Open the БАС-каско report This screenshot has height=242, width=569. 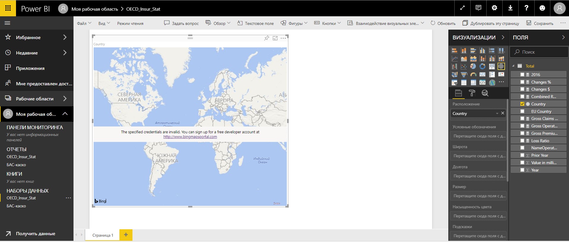[16, 165]
